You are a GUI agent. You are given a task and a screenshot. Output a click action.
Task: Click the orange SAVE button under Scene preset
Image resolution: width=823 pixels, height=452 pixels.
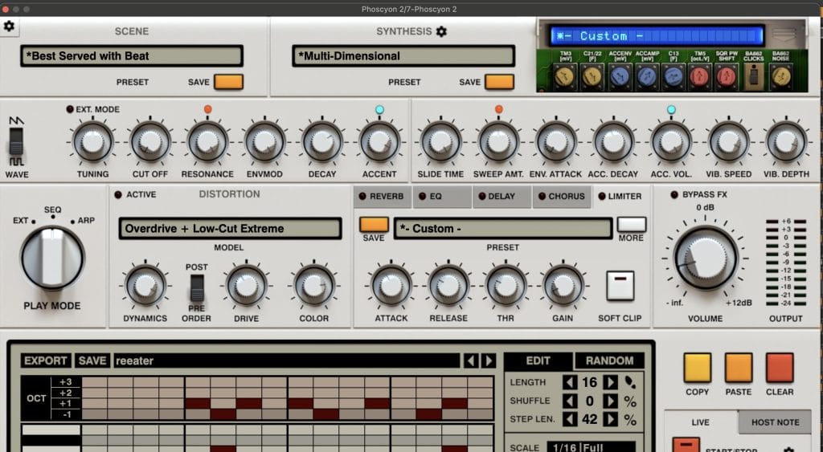click(228, 82)
